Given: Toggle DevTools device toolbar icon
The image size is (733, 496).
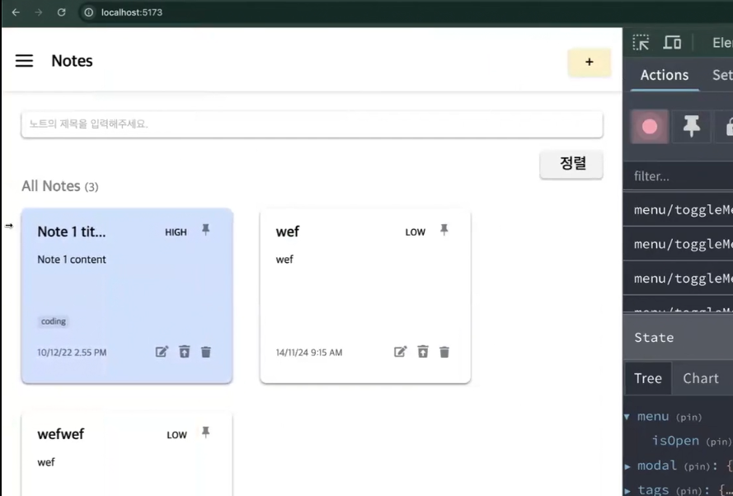Looking at the screenshot, I should [x=672, y=43].
